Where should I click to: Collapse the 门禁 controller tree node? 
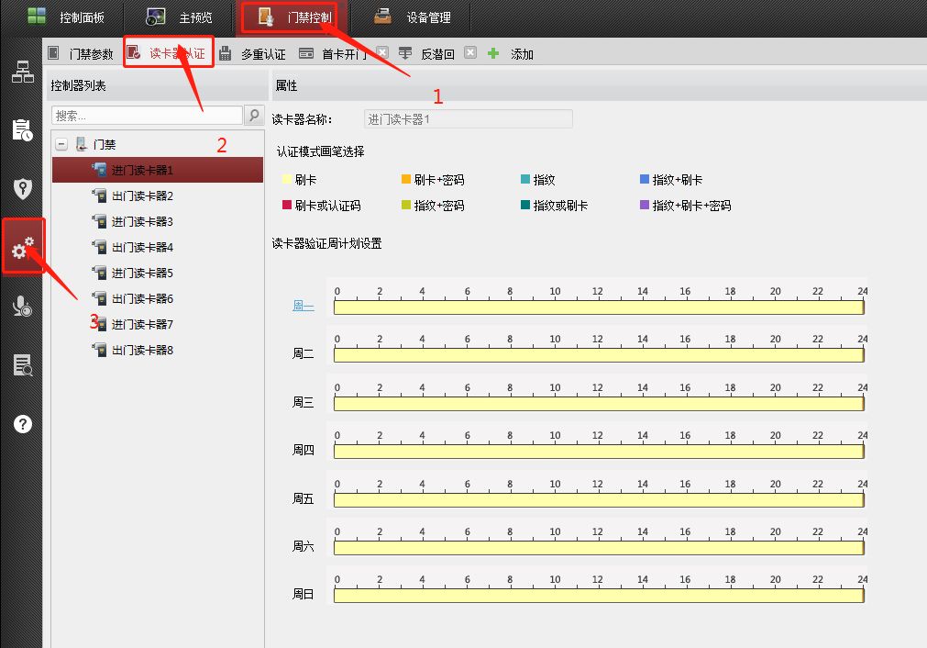click(61, 145)
